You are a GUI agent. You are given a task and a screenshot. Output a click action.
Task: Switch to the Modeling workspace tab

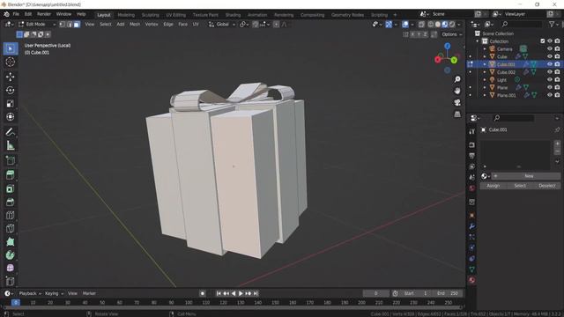coord(126,15)
